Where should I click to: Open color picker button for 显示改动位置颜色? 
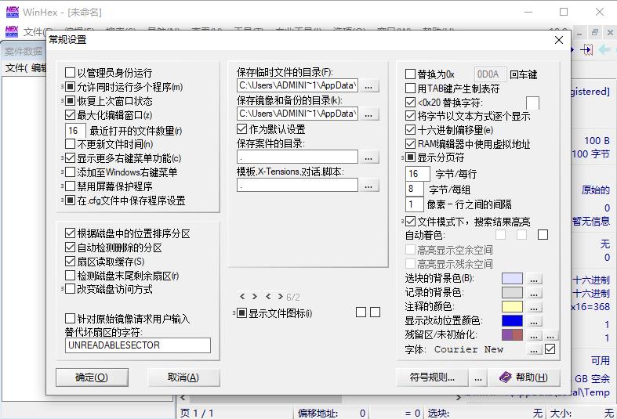coord(534,322)
